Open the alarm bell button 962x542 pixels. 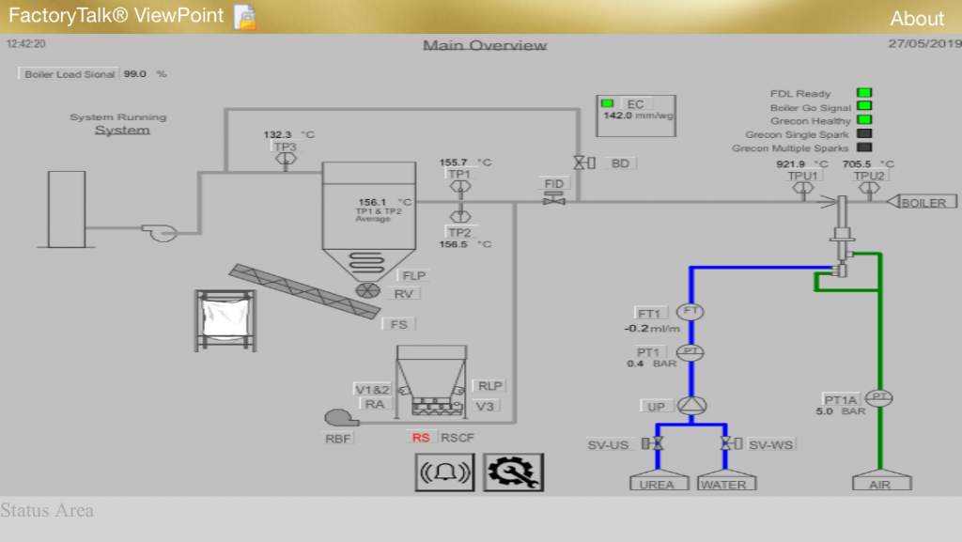coord(444,472)
